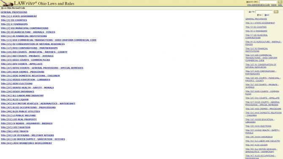Select Title [43] Liquor in right sidebar
The image size is (283, 159).
256,145
